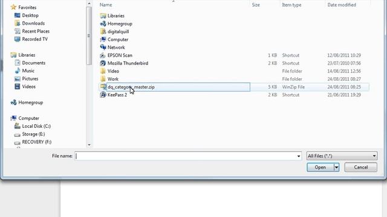Select Homegroup name in file list
Screen dimensions: 387x217
[120, 24]
